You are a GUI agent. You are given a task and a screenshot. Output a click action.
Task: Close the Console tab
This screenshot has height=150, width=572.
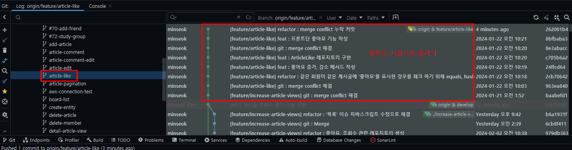(110, 6)
